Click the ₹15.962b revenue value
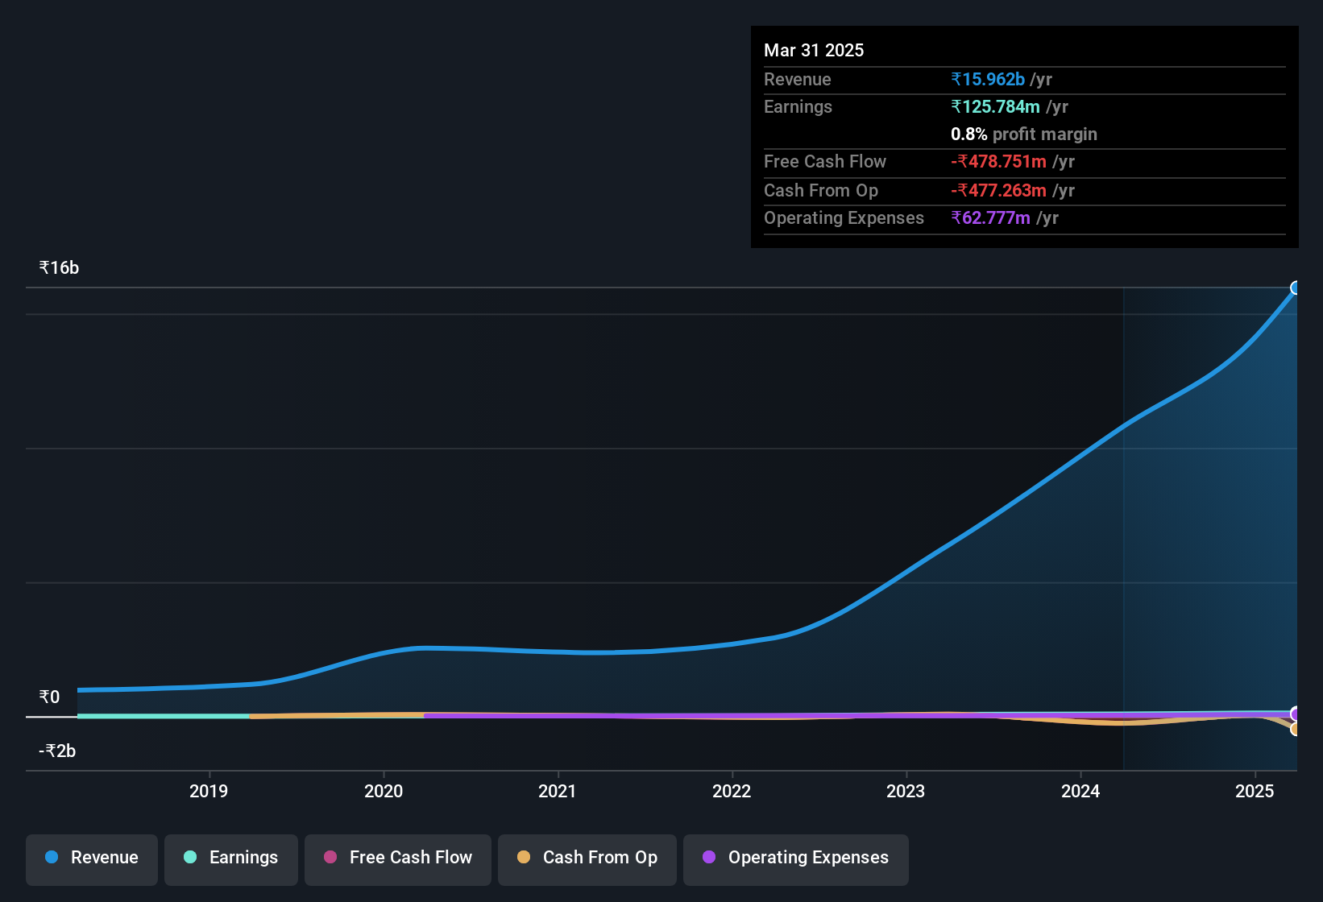Screen dimensions: 1323x902 pyautogui.click(x=988, y=80)
